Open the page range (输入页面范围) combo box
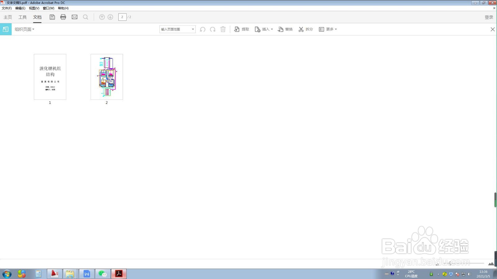 coord(177,29)
